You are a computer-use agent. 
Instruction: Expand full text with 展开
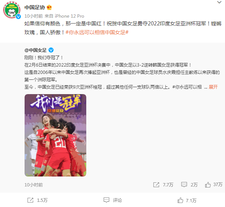pyautogui.click(x=213, y=87)
